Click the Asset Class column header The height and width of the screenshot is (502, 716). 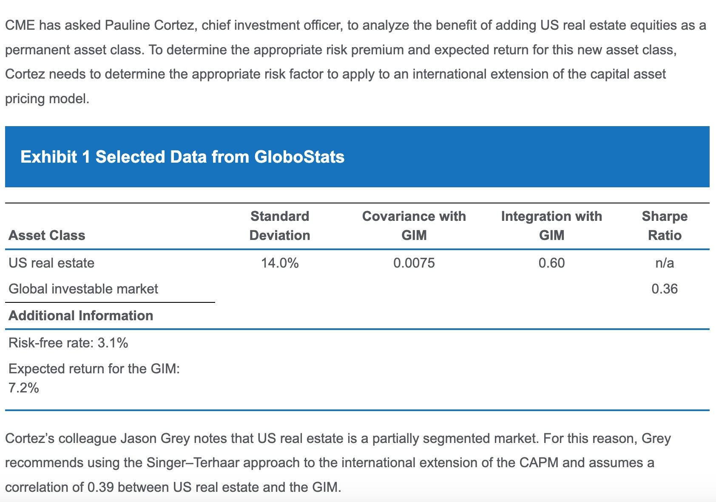[x=47, y=235]
